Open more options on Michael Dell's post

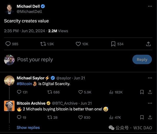(x=150, y=6)
